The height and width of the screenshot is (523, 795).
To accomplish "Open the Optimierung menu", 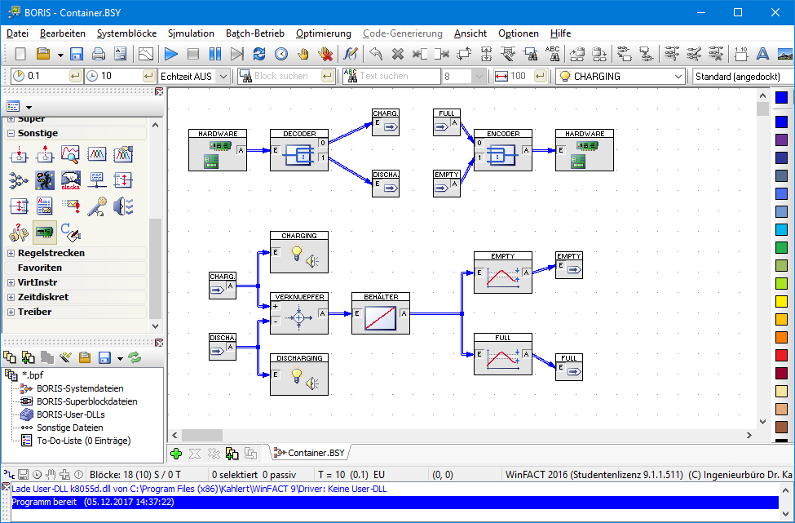I will click(x=324, y=33).
